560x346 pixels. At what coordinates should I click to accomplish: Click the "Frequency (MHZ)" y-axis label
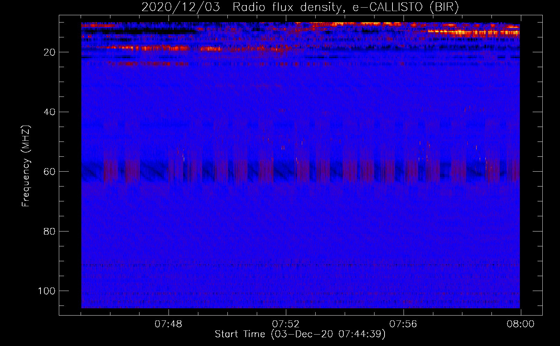pos(26,166)
